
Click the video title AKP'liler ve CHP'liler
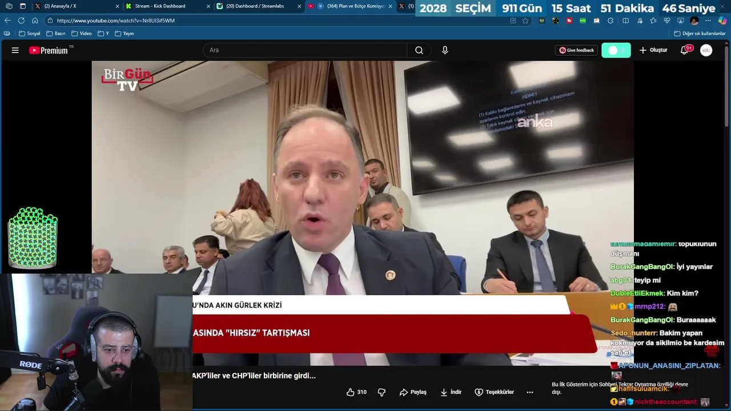click(254, 376)
